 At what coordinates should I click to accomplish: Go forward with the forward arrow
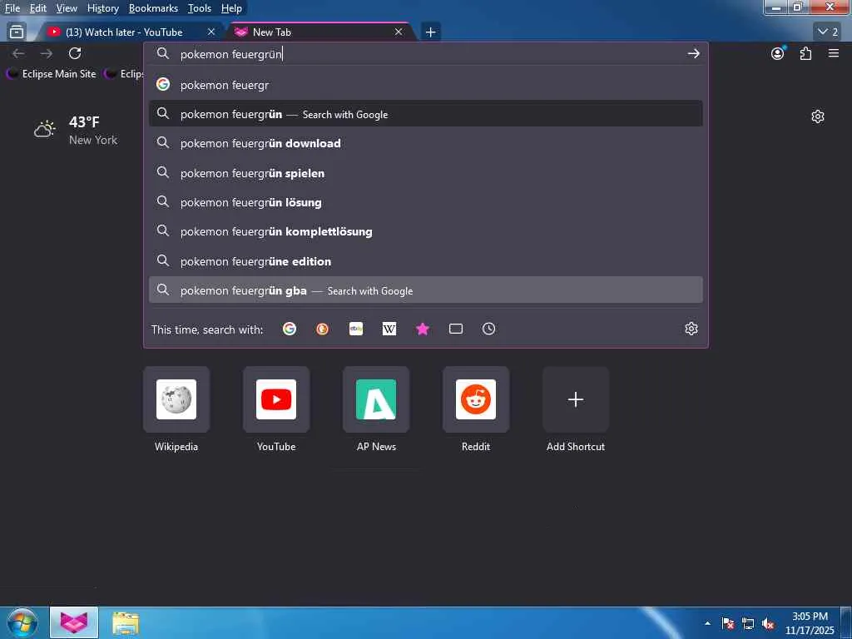(47, 53)
